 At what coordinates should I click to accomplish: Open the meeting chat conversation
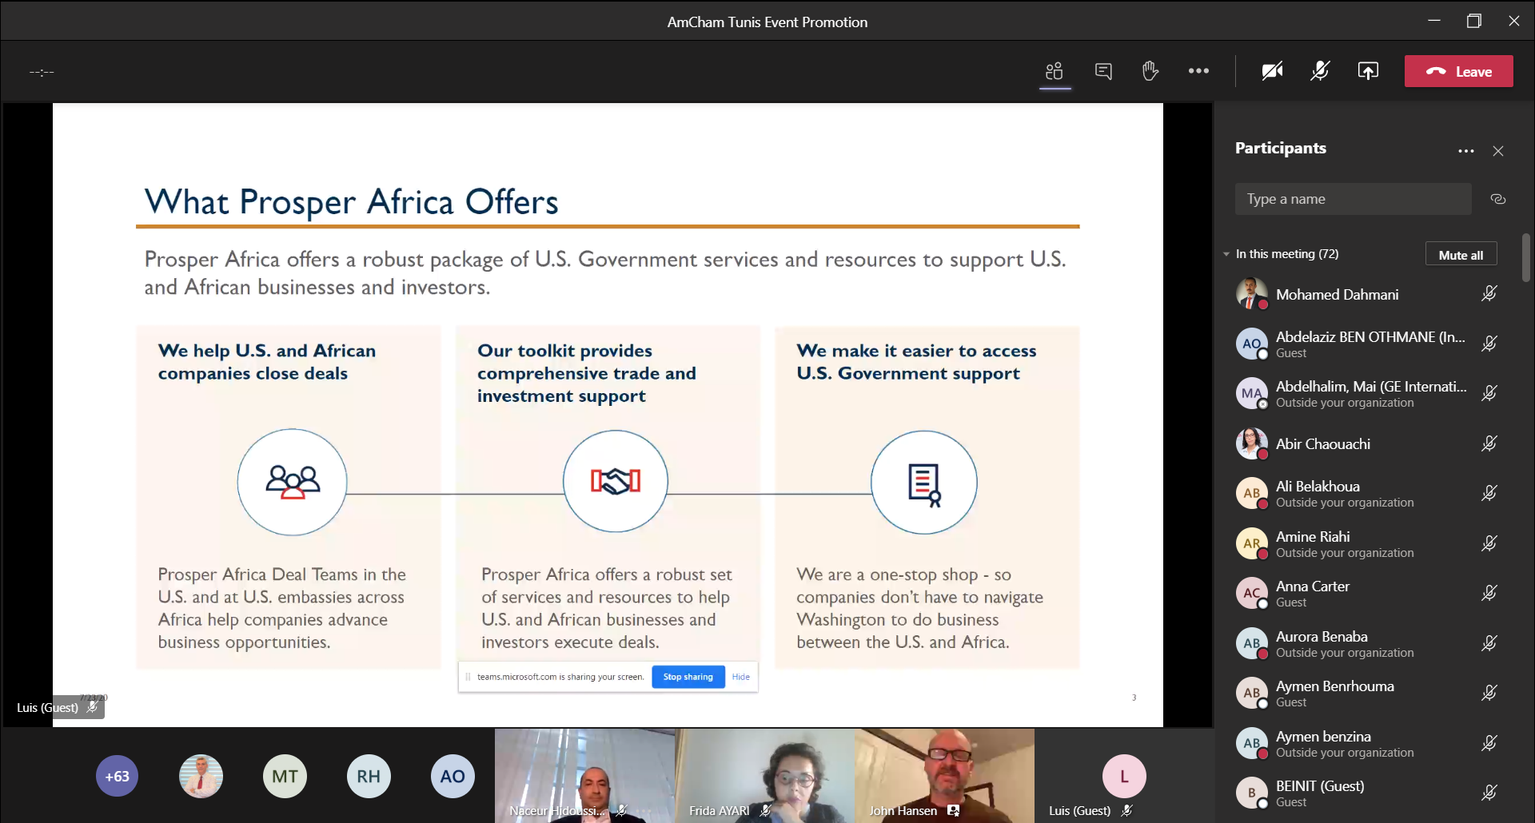pos(1103,71)
